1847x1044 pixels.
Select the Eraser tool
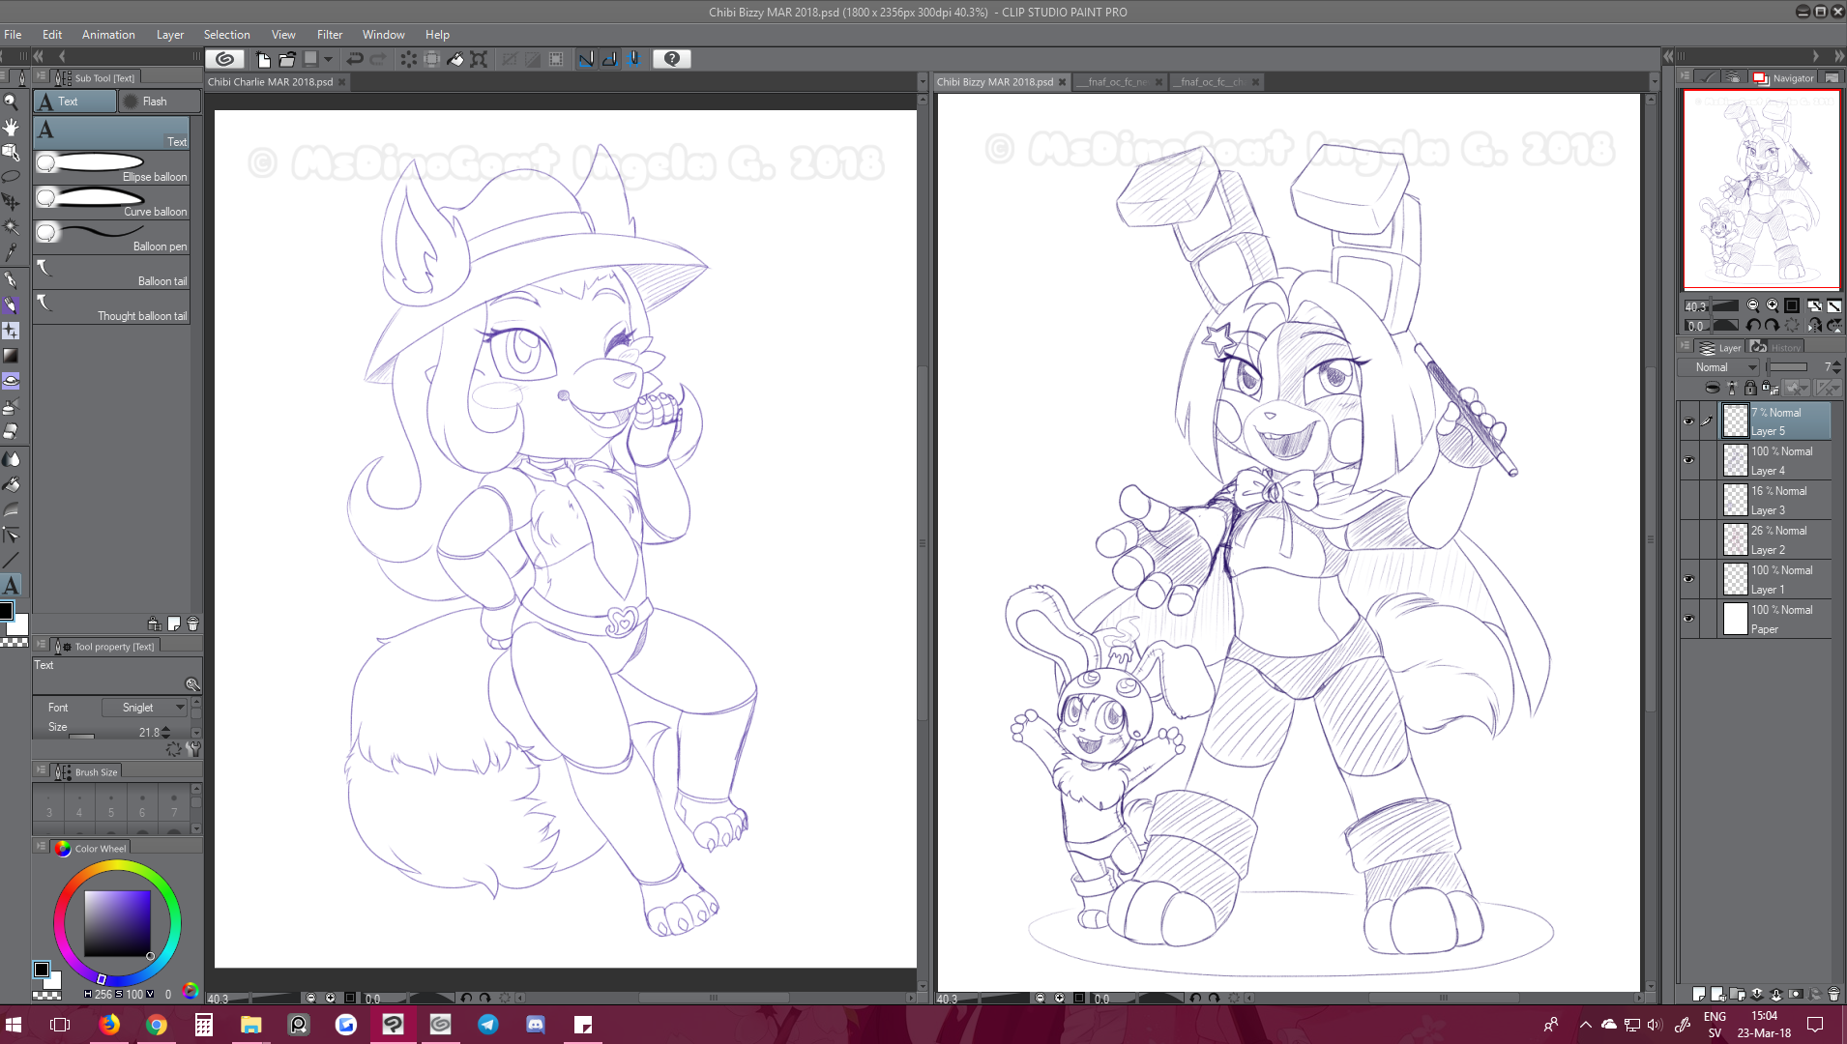11,431
